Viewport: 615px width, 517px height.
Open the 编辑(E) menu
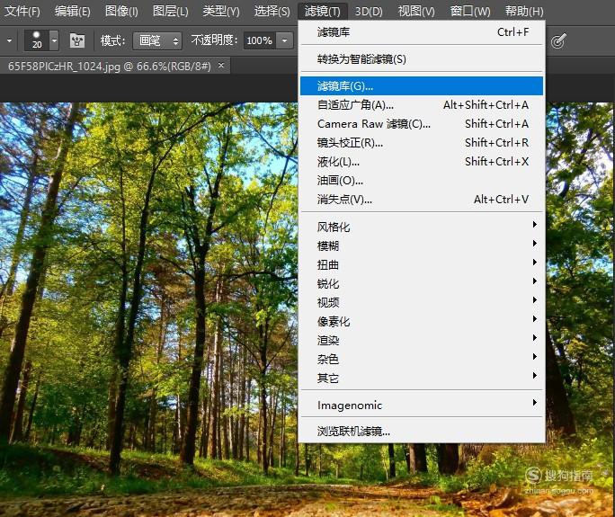pos(73,11)
